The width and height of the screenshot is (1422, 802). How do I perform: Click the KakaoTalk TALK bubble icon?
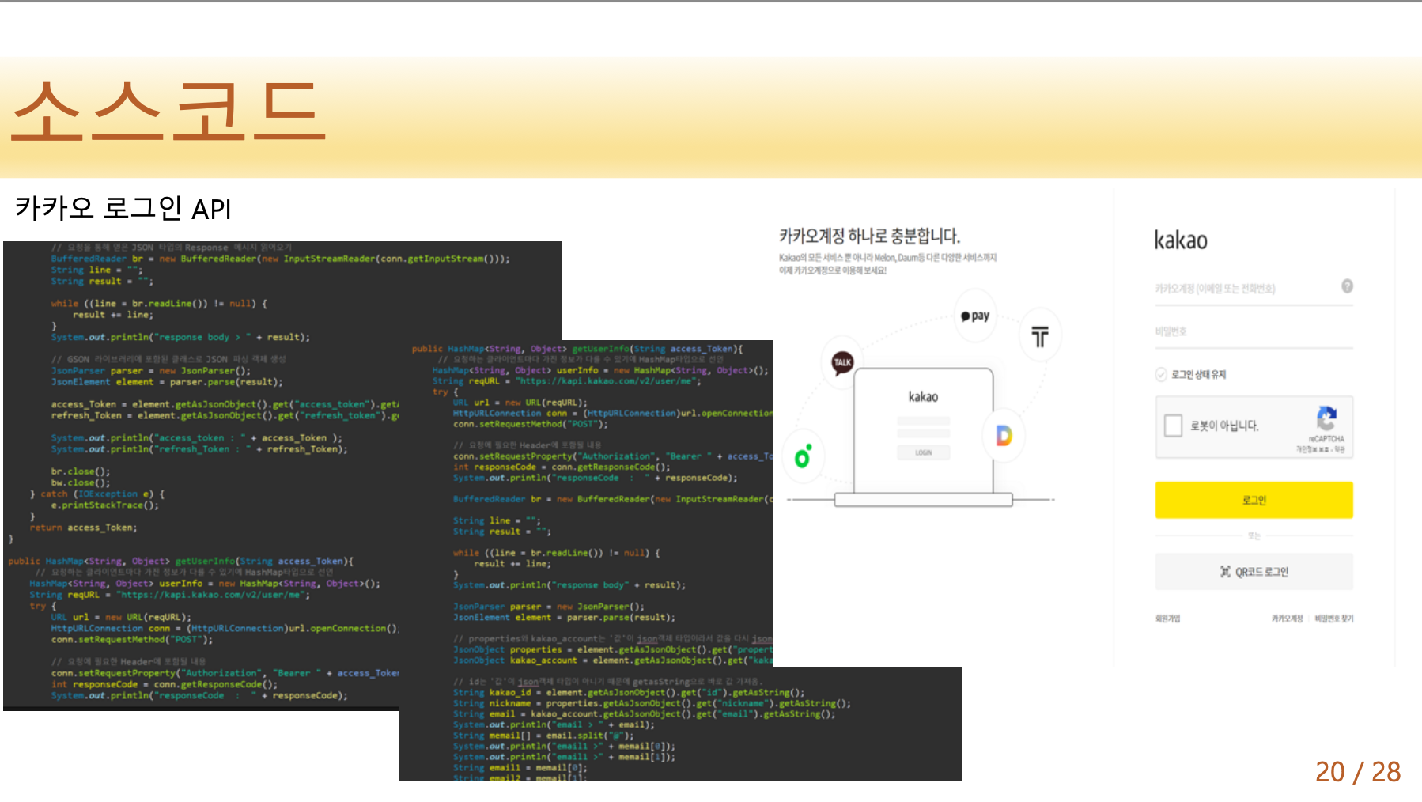pyautogui.click(x=842, y=363)
